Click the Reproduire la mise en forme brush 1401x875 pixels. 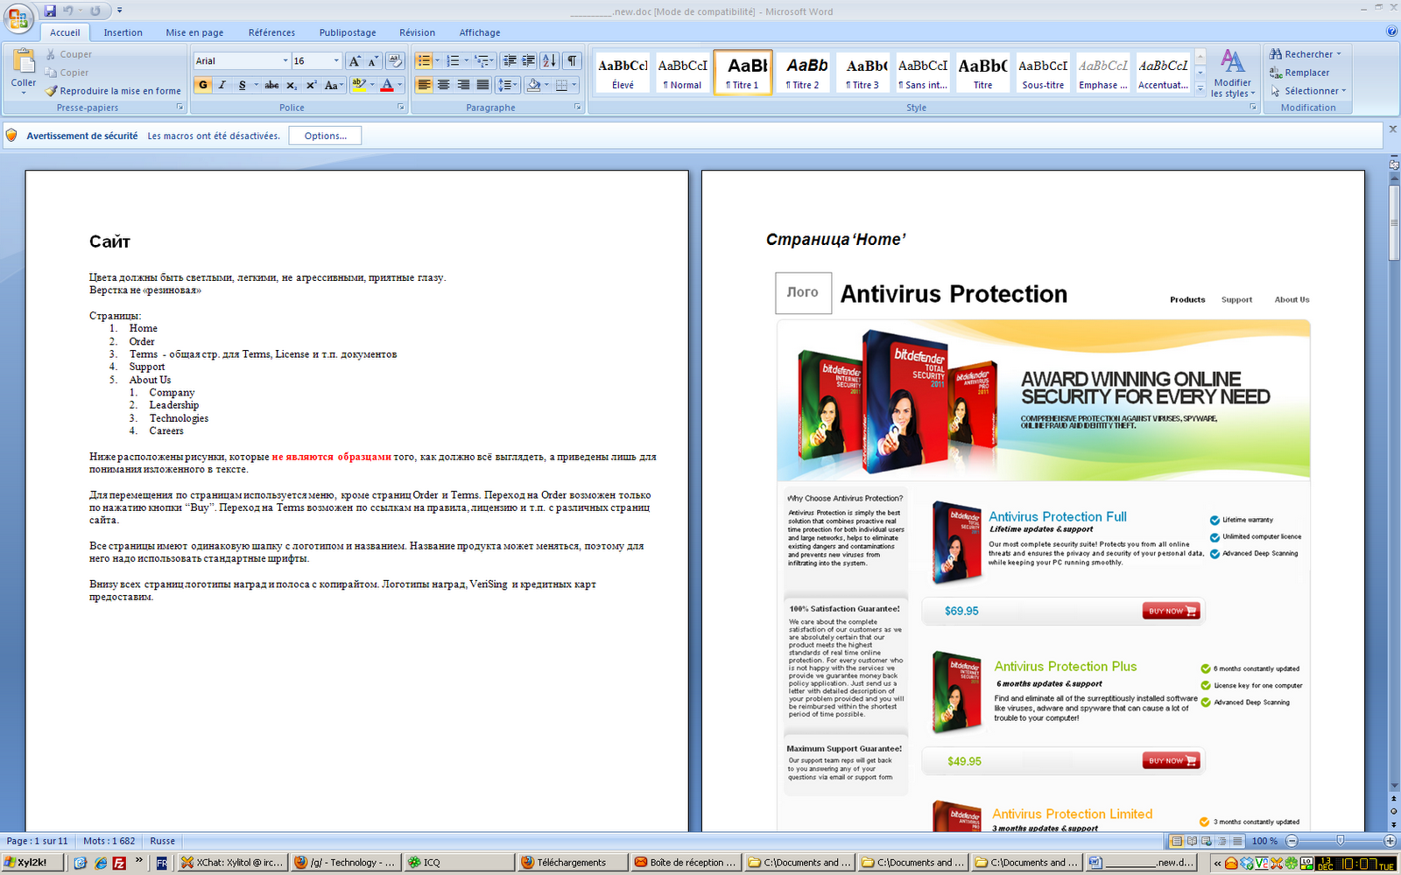[52, 91]
